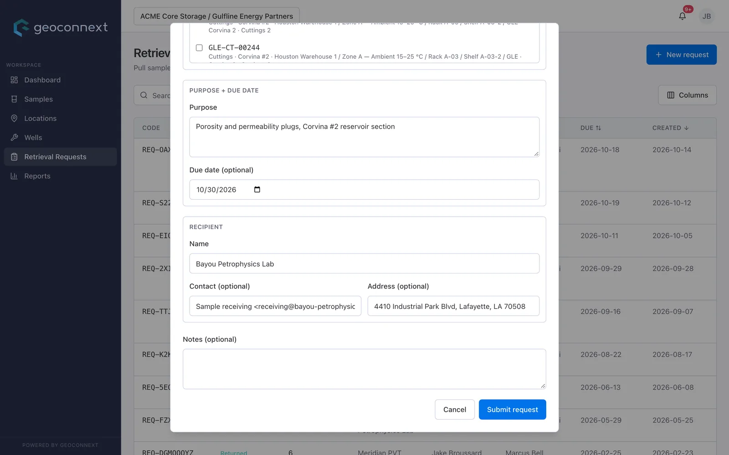This screenshot has height=455, width=729.
Task: Click the due date 2026-09-29 cell
Action: click(601, 268)
